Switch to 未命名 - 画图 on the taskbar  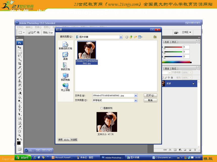point(87,157)
